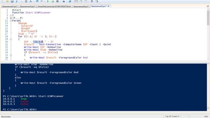Click the 'Start-ICMPScanner' function name on line 2
The image size is (210, 118).
click(x=38, y=12)
